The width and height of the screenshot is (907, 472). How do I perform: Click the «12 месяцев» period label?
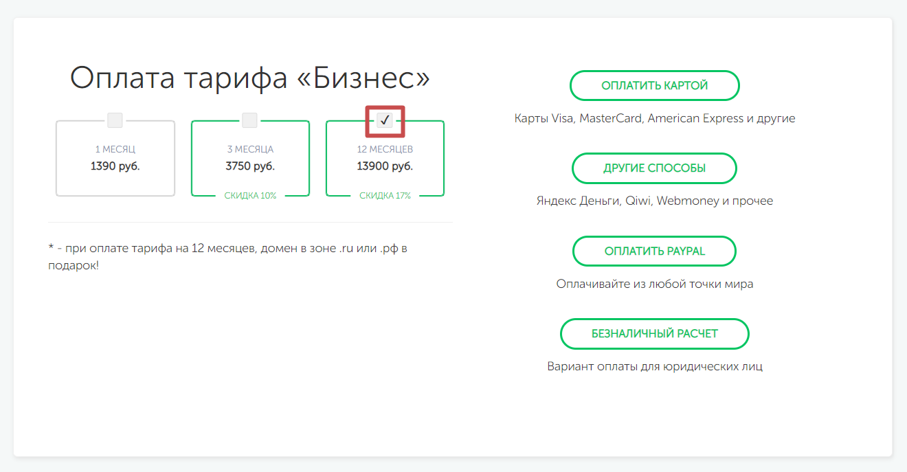385,149
